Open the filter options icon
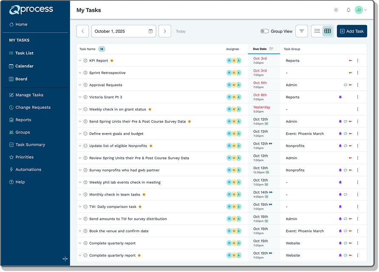379x272 pixels. coord(302,31)
